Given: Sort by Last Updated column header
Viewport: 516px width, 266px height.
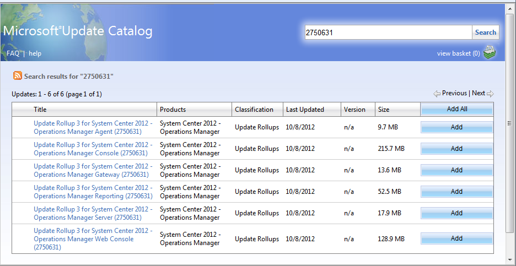Looking at the screenshot, I should (x=305, y=110).
